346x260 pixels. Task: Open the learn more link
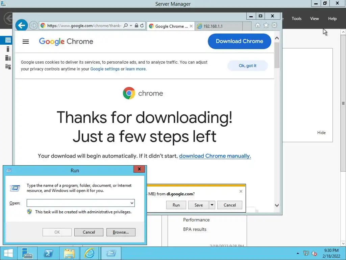(x=135, y=69)
